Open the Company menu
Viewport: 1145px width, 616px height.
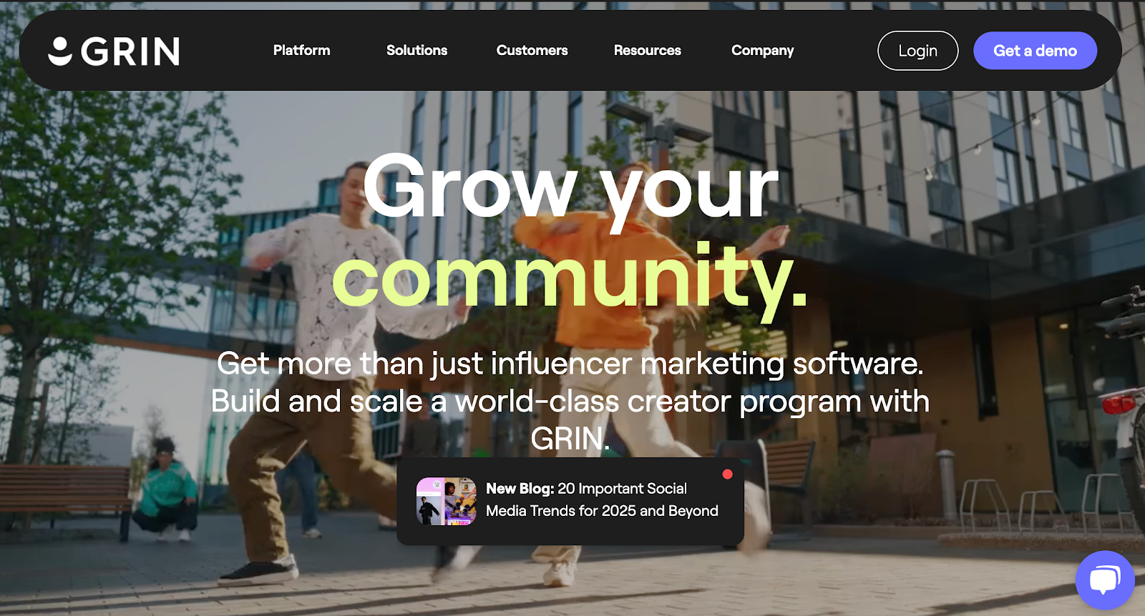point(762,51)
